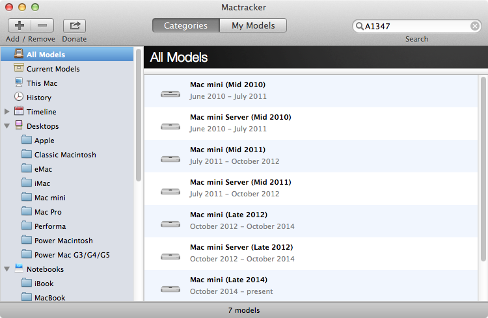
Task: Click the Remove (minus) toolbar button
Action: [x=42, y=25]
